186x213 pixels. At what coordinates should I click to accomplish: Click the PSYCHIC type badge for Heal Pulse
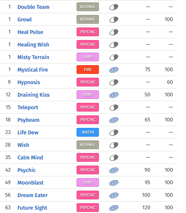click(88, 32)
